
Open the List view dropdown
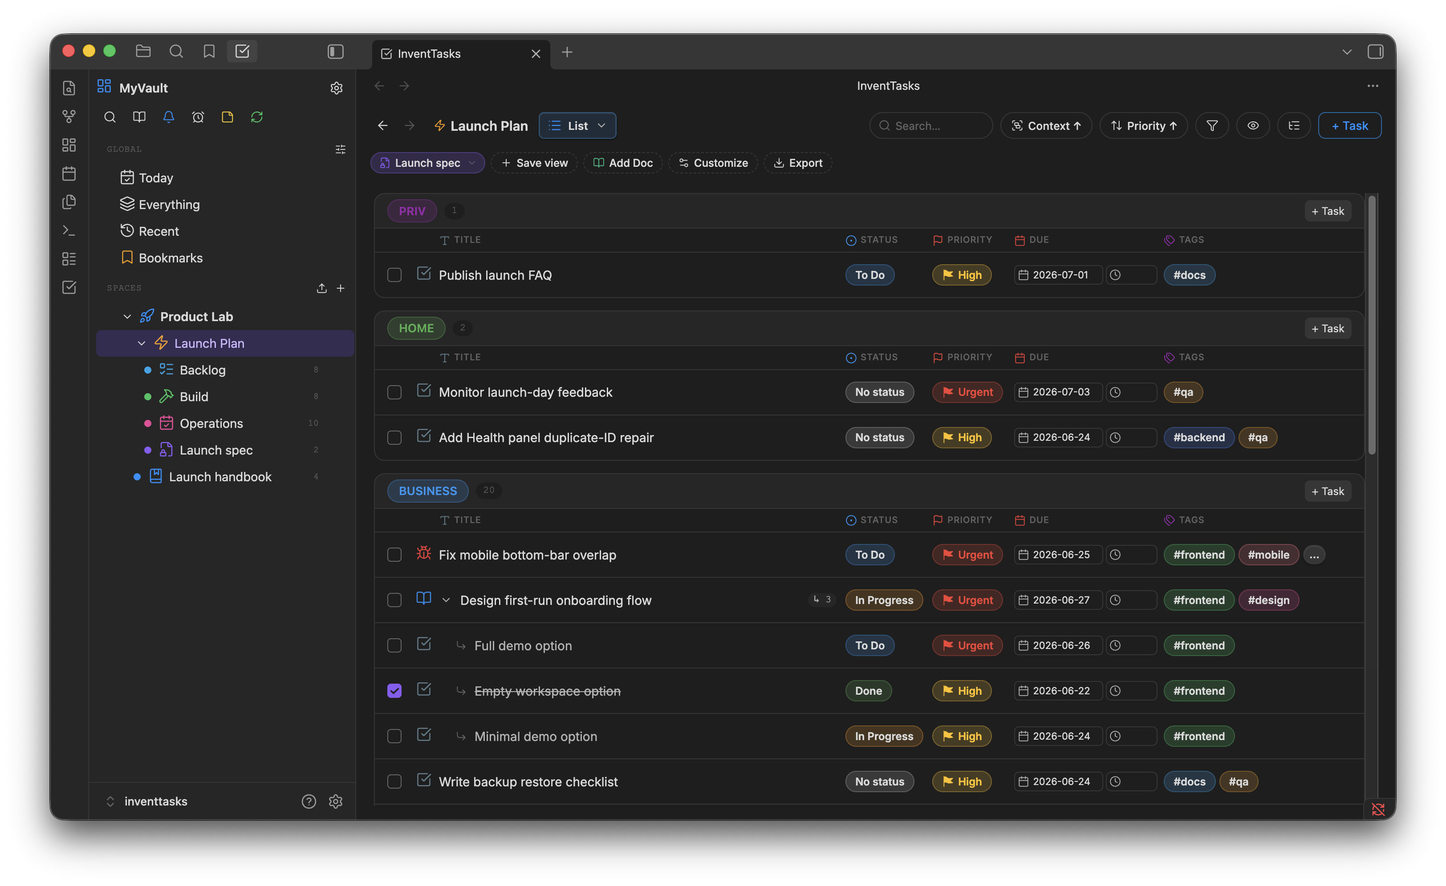(577, 125)
